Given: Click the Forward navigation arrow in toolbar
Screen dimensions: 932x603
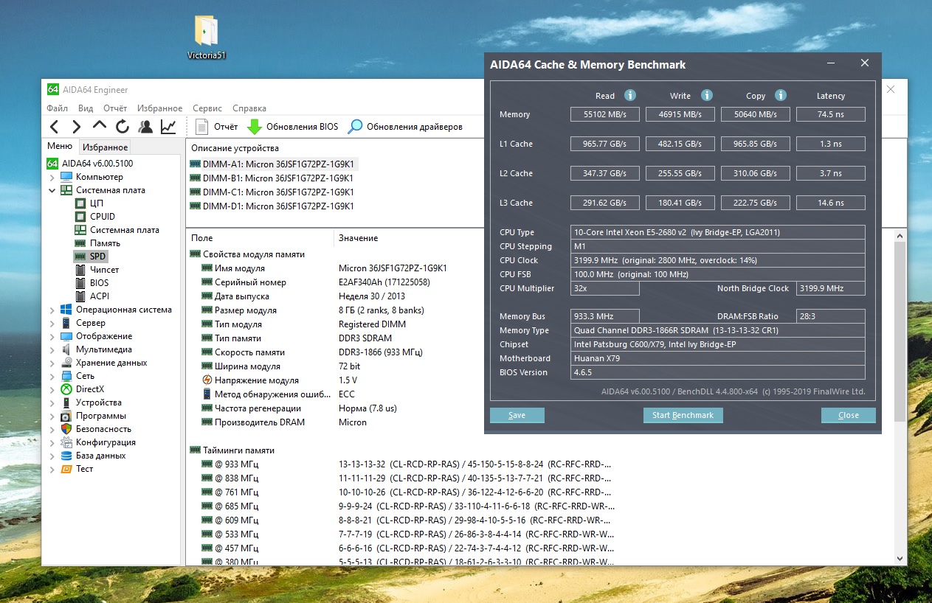Looking at the screenshot, I should (x=77, y=127).
